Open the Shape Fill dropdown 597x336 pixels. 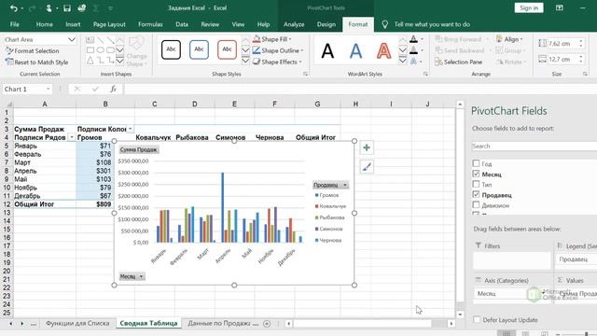pyautogui.click(x=290, y=39)
